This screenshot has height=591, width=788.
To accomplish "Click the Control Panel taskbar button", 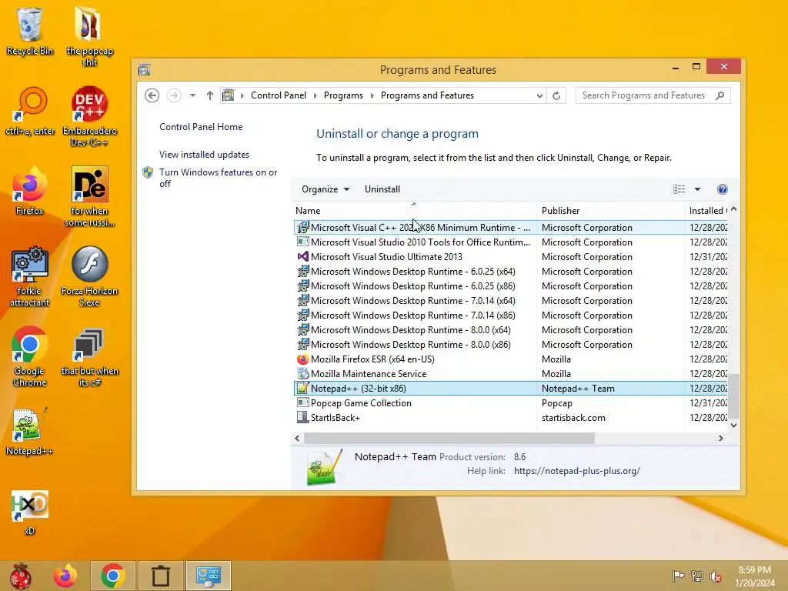I will 208,576.
